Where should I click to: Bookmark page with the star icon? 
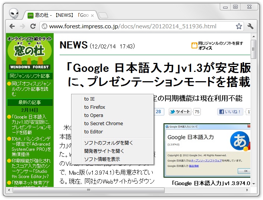tap(239, 26)
